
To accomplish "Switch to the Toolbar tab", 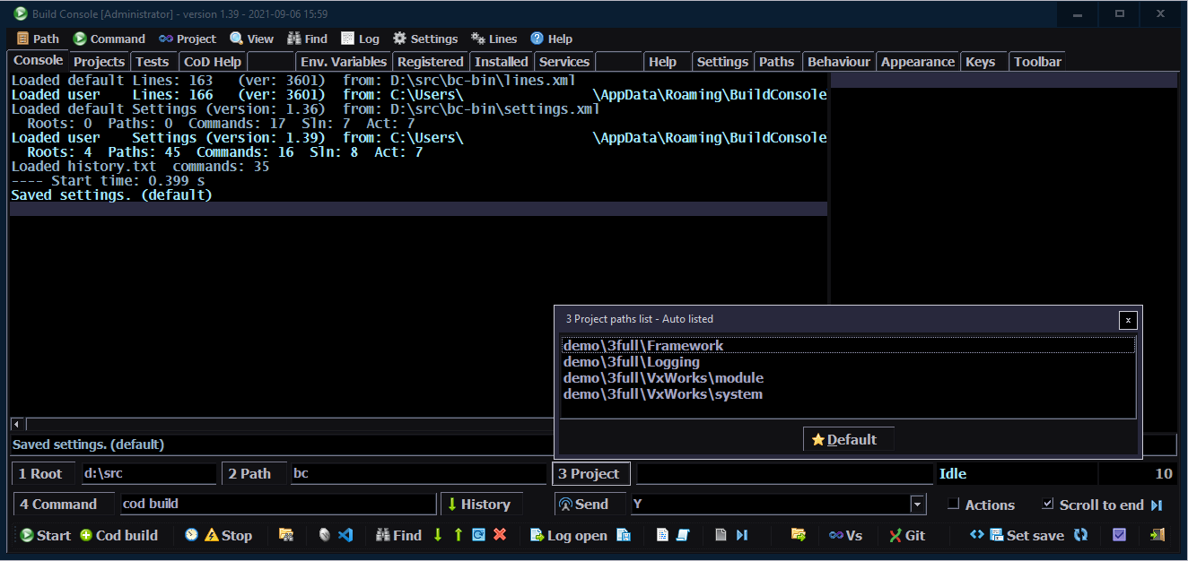I will (x=1037, y=62).
